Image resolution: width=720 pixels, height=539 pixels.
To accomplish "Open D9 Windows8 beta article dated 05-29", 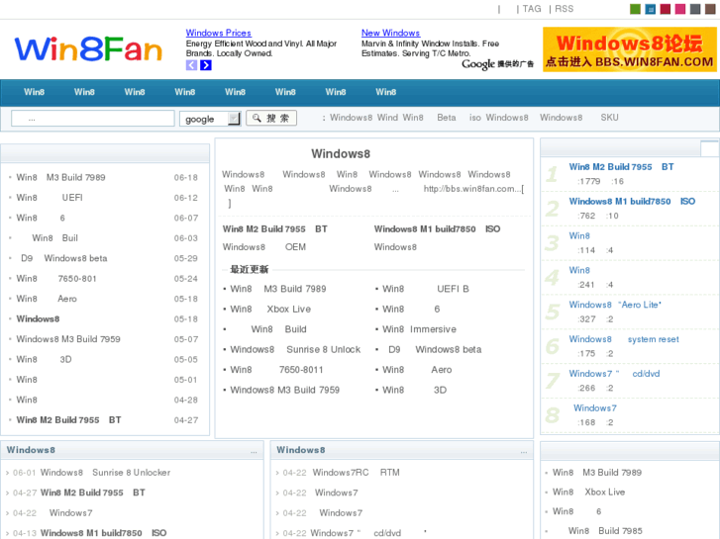I will (63, 258).
